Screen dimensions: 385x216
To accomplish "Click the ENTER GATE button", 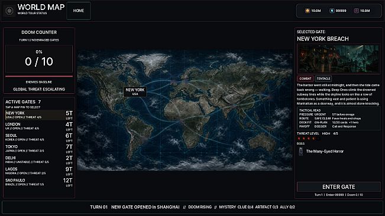I will 339,187.
